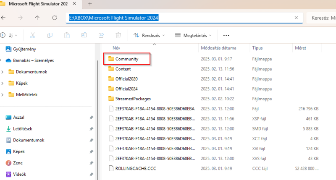Screen dimensions: 336x180
Task: Click the Community folder icon
Action: coord(111,59)
